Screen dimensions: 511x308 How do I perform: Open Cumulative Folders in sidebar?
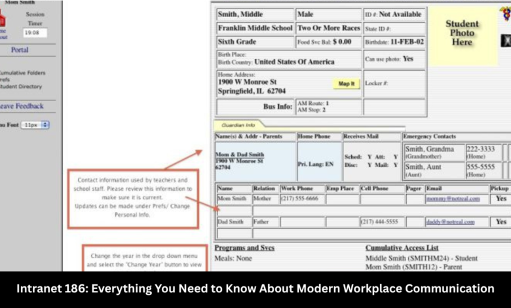tap(22, 73)
